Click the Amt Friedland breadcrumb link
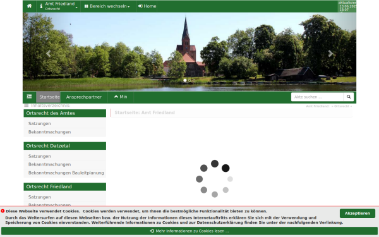 (x=318, y=106)
